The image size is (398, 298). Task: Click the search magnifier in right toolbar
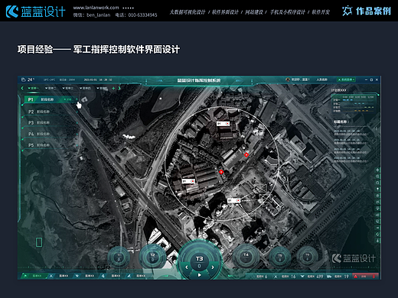377,183
